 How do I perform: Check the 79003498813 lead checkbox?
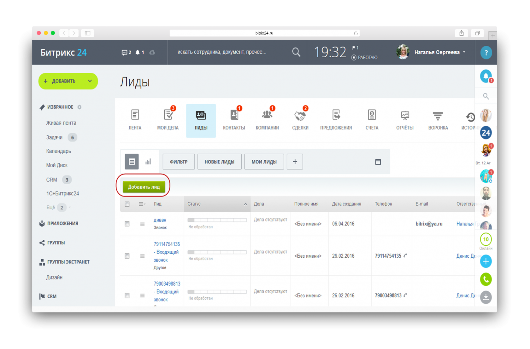[127, 295]
